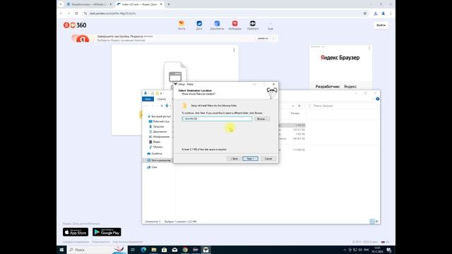The image size is (452, 254).
Task: Open File Explorer from taskbar
Action: tap(154, 250)
